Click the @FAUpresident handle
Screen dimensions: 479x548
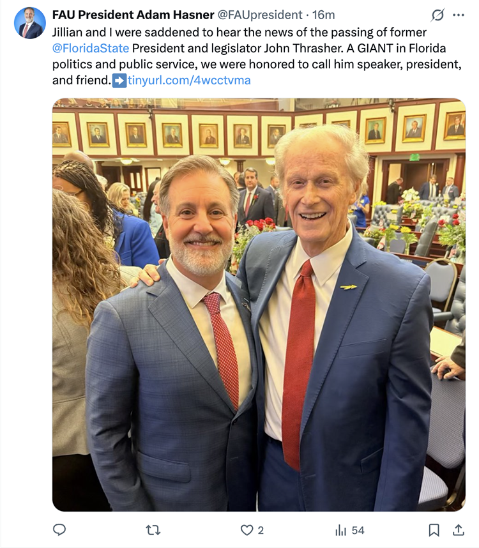pyautogui.click(x=260, y=15)
